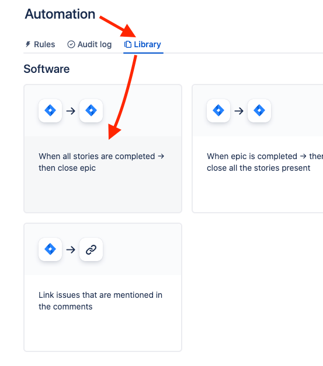
Task: Click the pages icon beside Library
Action: coord(128,44)
